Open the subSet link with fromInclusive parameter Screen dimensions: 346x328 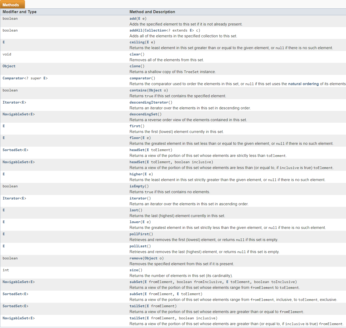coord(136,282)
